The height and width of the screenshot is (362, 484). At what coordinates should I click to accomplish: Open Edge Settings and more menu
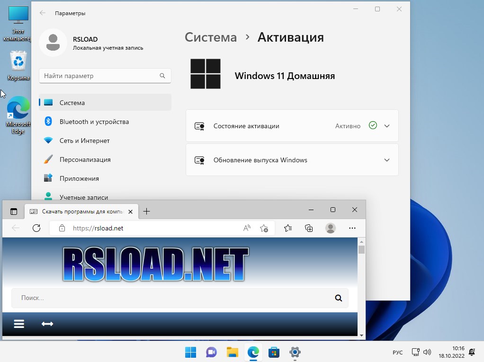tap(352, 228)
